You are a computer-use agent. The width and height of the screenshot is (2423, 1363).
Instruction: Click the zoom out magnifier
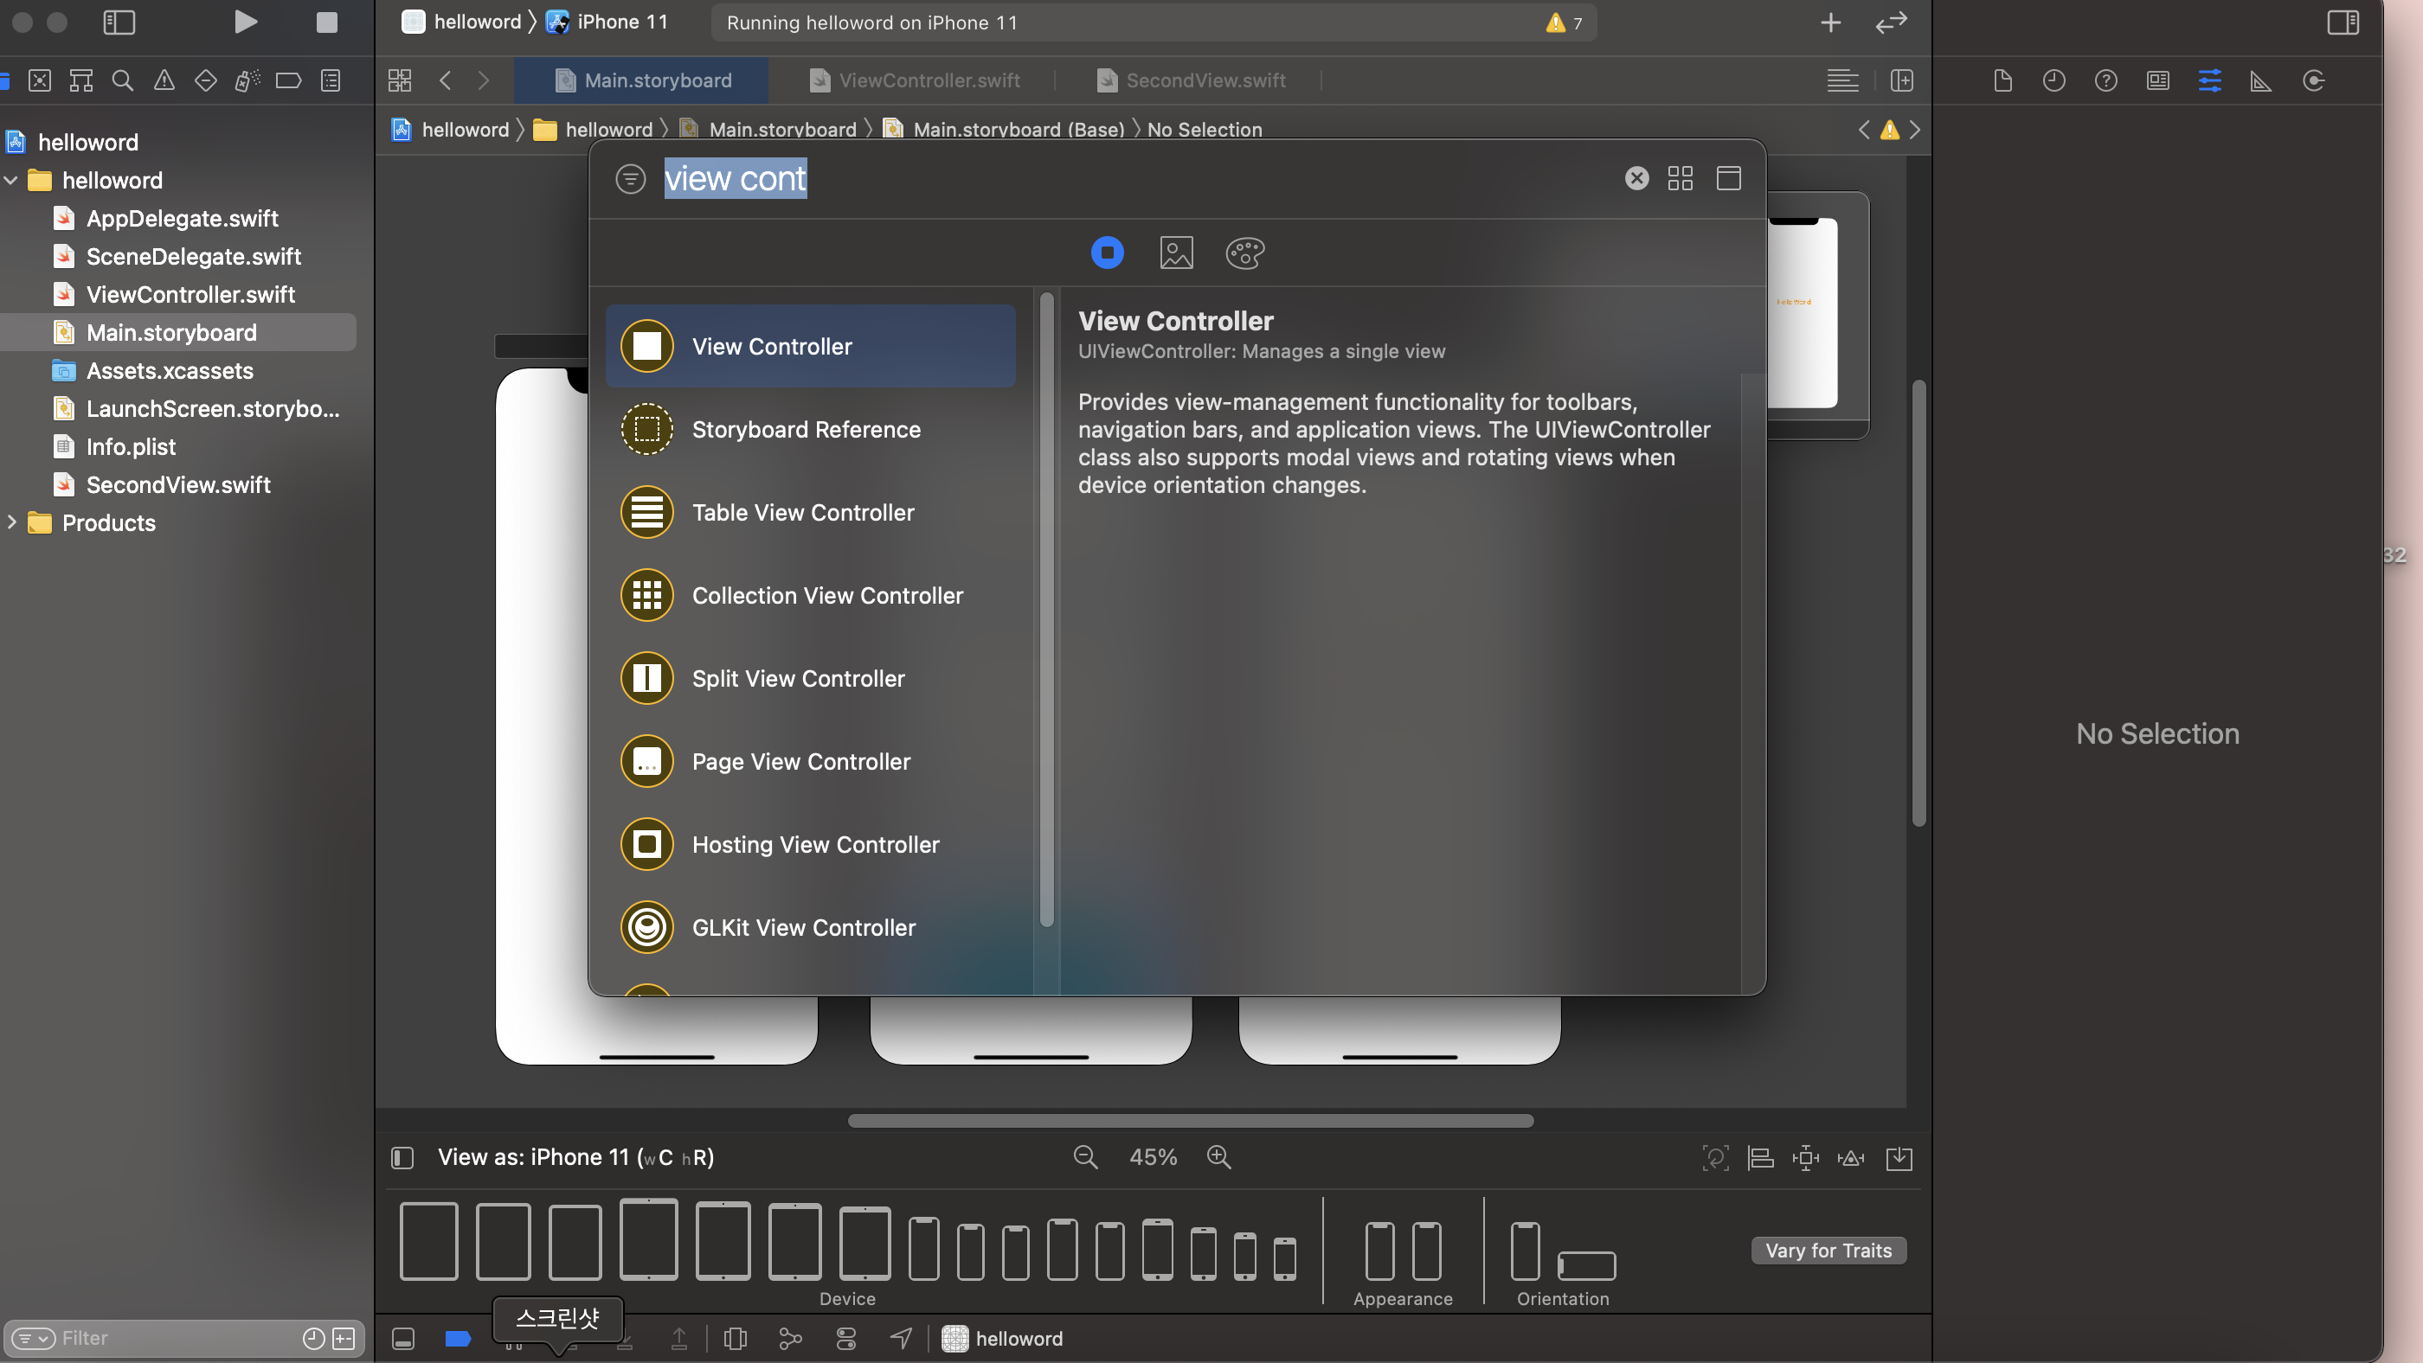point(1085,1157)
